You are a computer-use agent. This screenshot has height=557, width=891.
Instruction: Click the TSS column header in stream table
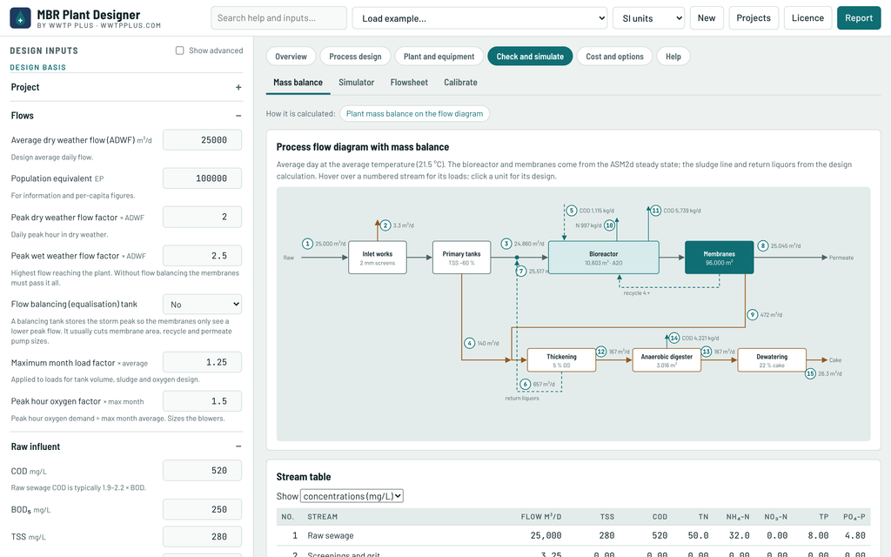pos(606,517)
